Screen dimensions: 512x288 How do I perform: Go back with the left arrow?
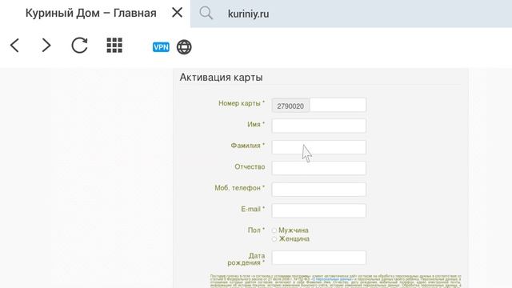click(14, 46)
